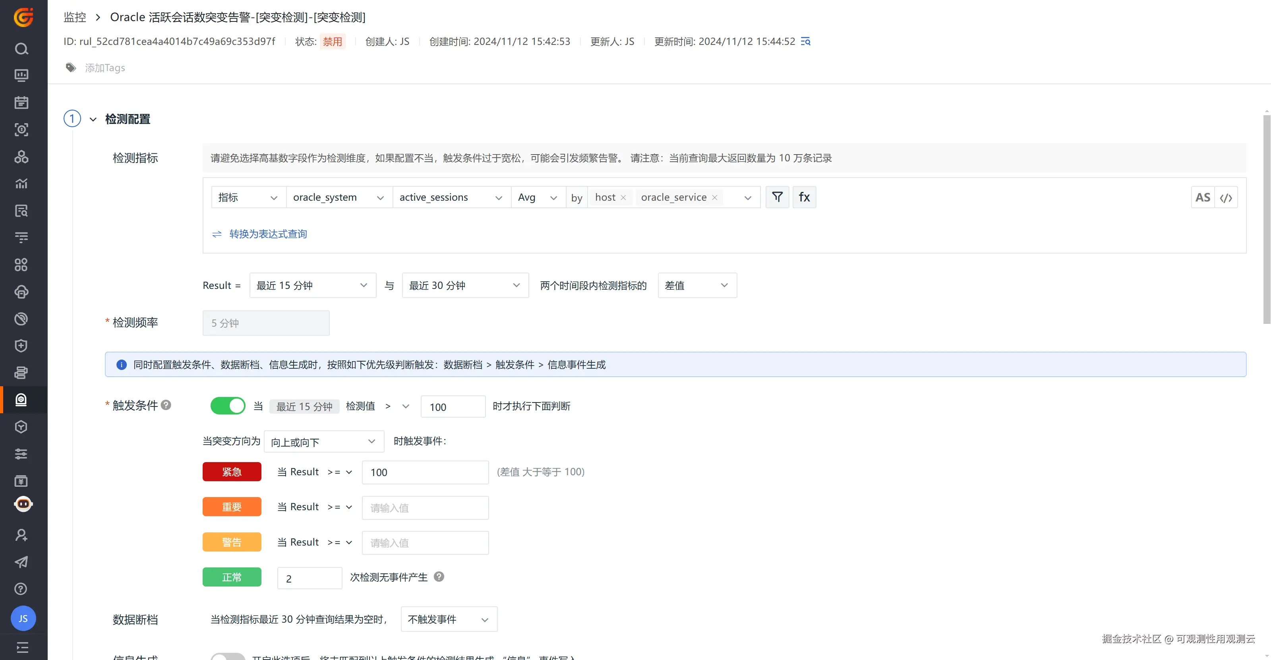Open the update history icon next to the update time
This screenshot has width=1271, height=660.
[805, 41]
